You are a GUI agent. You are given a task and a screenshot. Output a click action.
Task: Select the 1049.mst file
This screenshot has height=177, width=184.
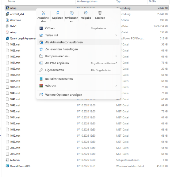[x=15, y=136]
